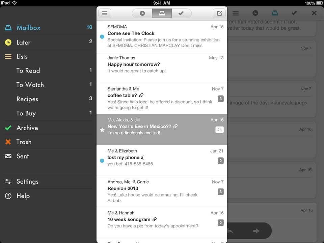Open the Happy hour tomorrow? email
Screen dimensions: 324x243
162,67
